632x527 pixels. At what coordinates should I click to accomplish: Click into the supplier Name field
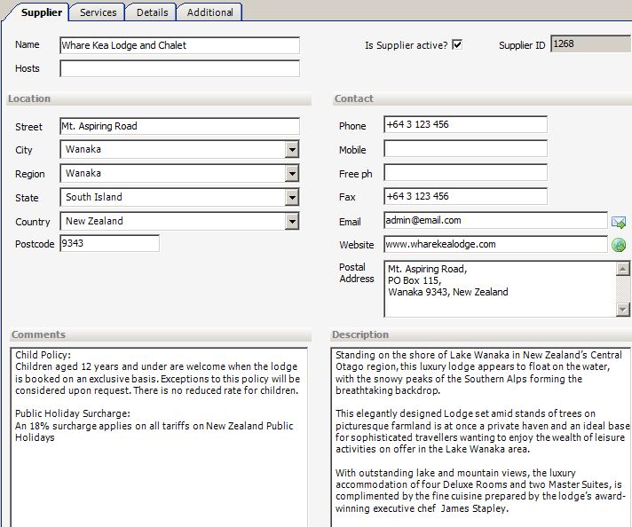[179, 45]
